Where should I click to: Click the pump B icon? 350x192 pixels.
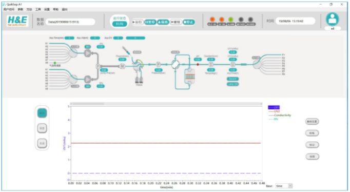tap(87, 79)
